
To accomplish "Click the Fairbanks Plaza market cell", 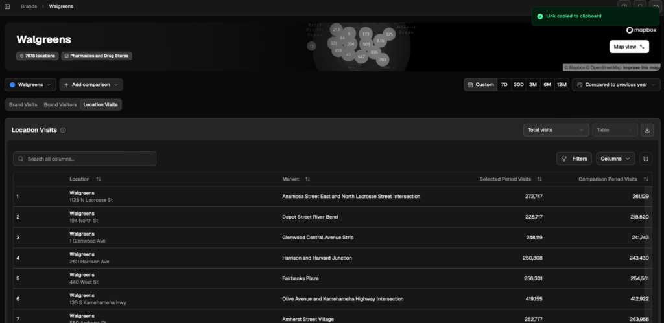I will pos(300,278).
